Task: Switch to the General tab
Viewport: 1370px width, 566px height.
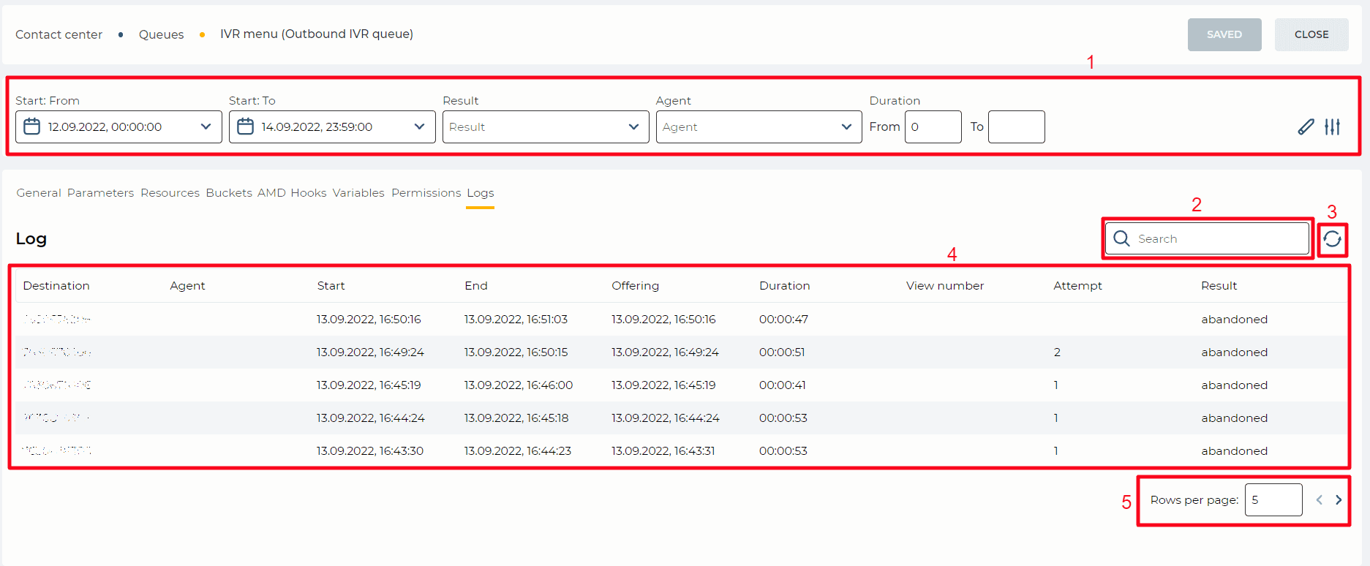Action: pos(39,193)
